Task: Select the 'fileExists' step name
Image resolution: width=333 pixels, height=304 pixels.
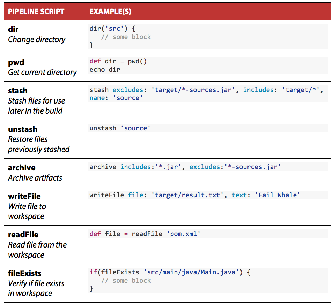Action: pyautogui.click(x=25, y=273)
